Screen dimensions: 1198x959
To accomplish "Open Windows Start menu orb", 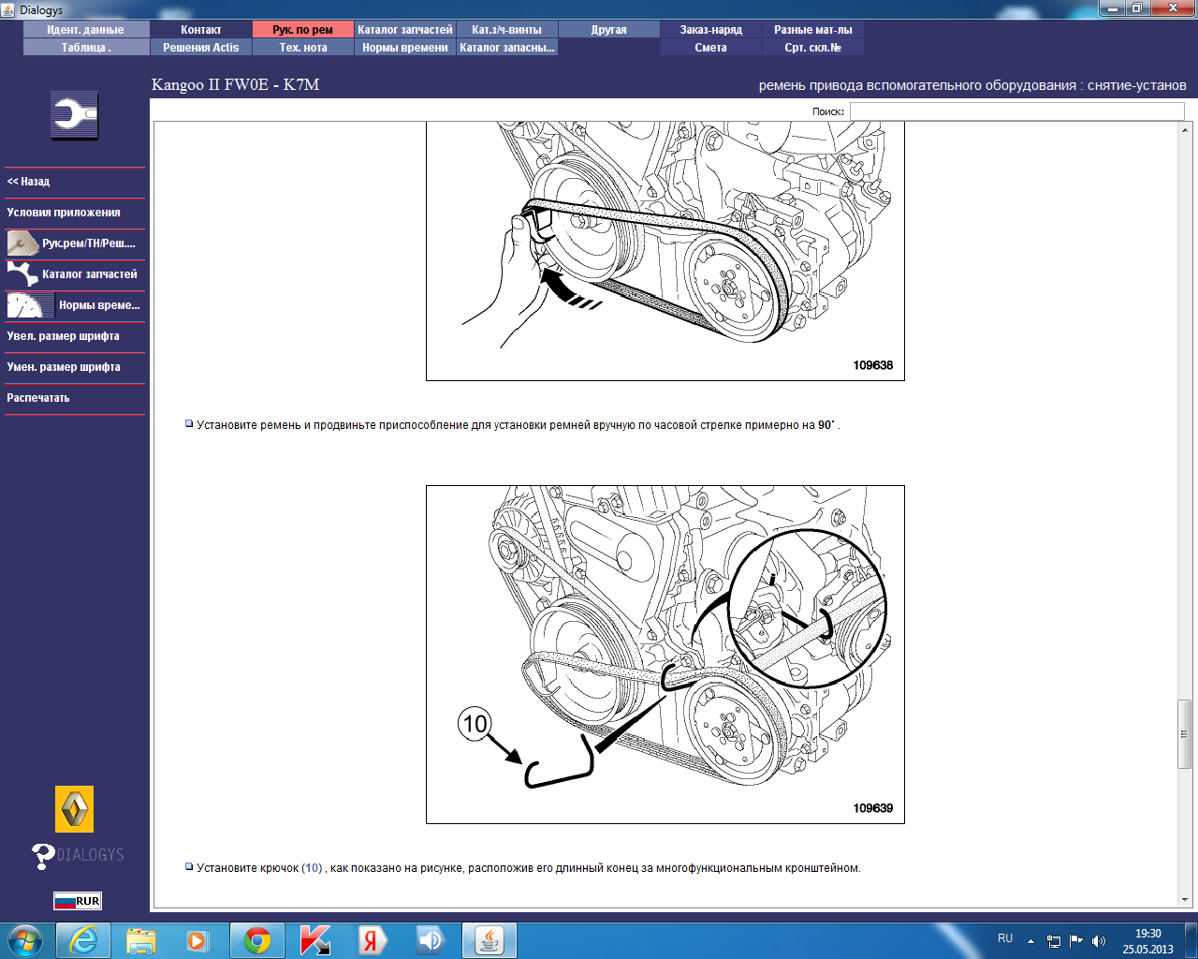I will tap(25, 940).
